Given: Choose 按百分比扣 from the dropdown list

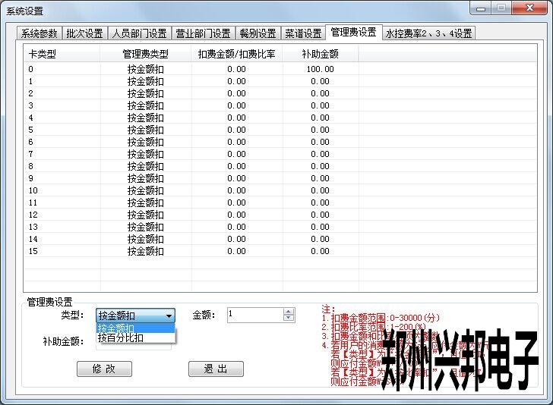Looking at the screenshot, I should coord(121,338).
